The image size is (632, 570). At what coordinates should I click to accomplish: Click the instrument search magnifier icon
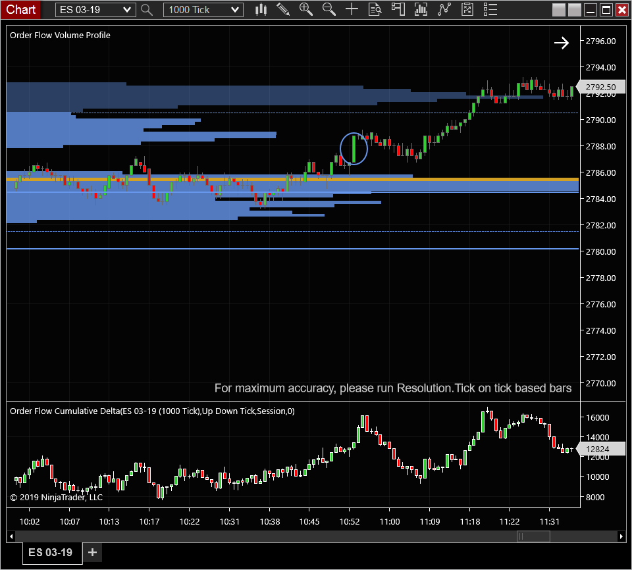[x=147, y=10]
